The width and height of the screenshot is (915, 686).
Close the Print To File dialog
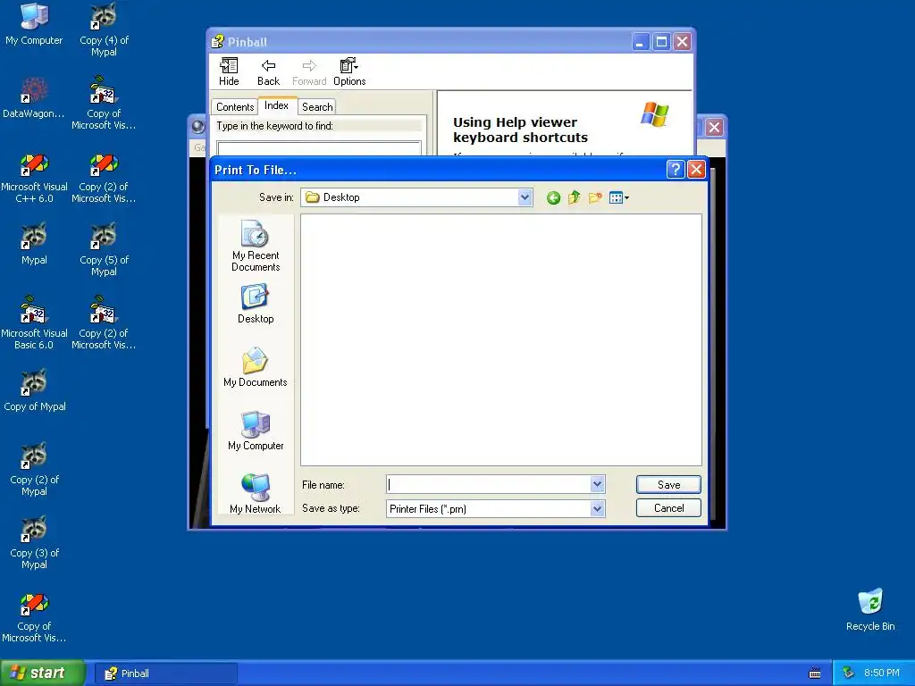click(696, 169)
